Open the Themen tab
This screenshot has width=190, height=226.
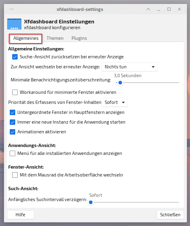[x=55, y=38]
